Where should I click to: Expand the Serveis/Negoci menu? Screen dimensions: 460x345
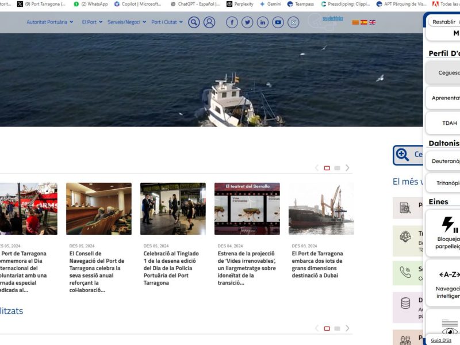tap(126, 22)
